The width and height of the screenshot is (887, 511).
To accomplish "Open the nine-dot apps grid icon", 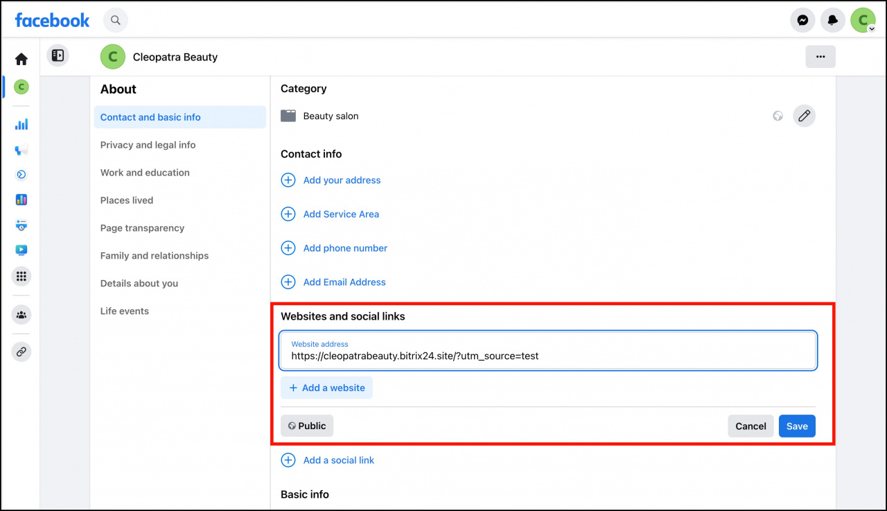I will [x=21, y=277].
